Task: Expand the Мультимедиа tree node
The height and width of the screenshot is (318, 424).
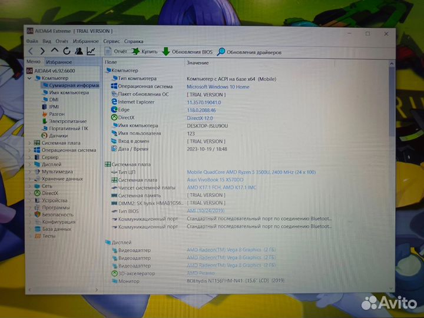Action: click(x=30, y=172)
